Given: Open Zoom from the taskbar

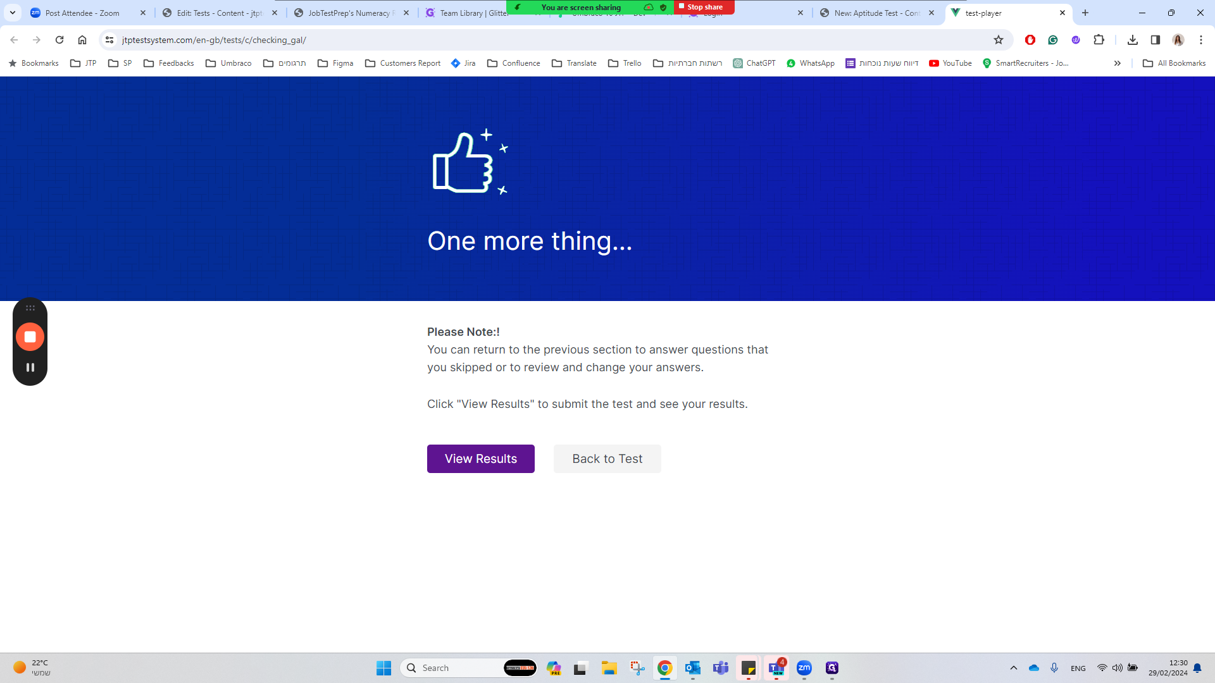Looking at the screenshot, I should coord(804,668).
